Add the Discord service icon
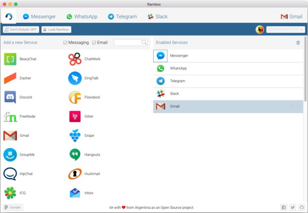The image size is (308, 213). tap(10, 97)
